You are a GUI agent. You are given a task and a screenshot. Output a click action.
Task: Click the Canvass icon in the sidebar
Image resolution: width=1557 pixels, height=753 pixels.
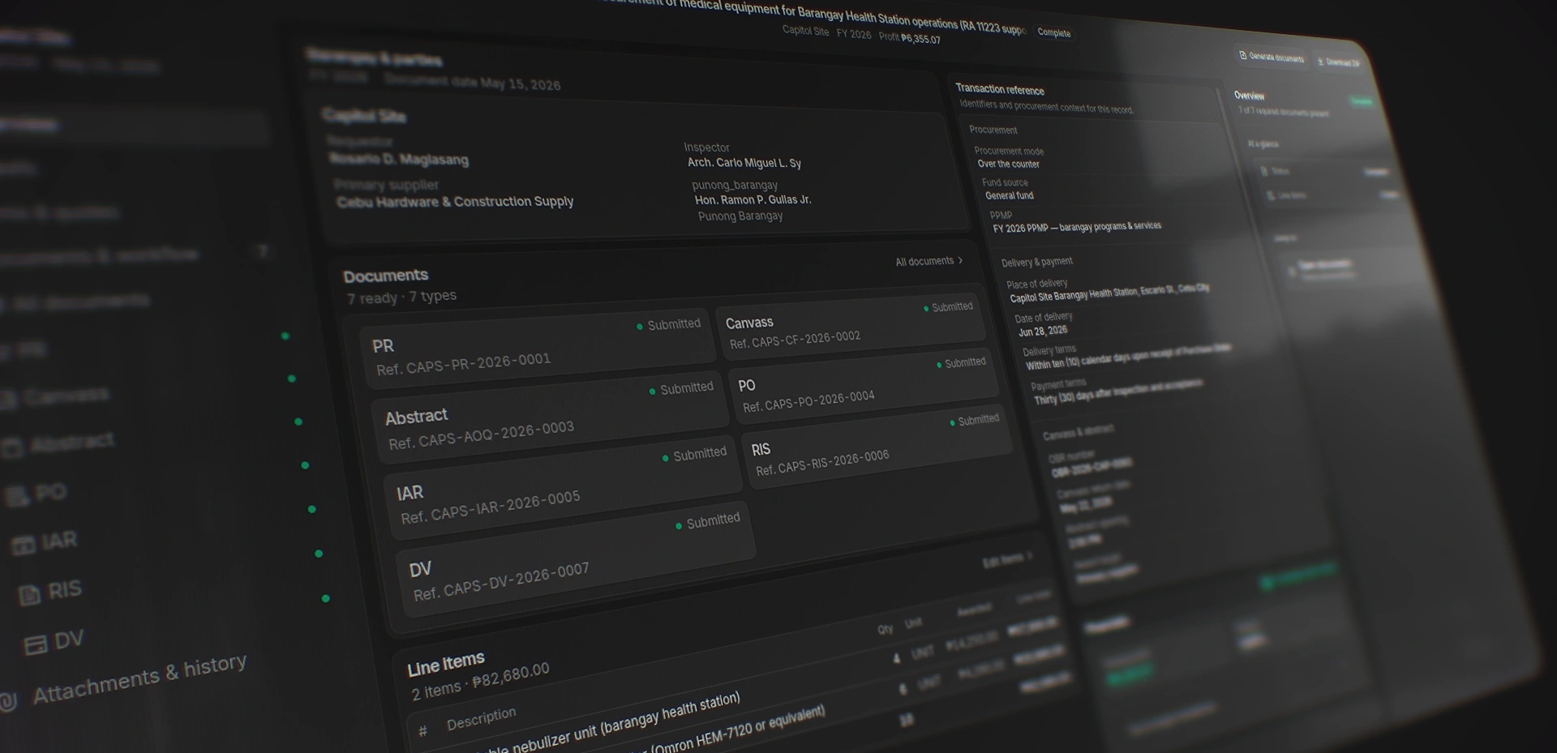pos(8,398)
